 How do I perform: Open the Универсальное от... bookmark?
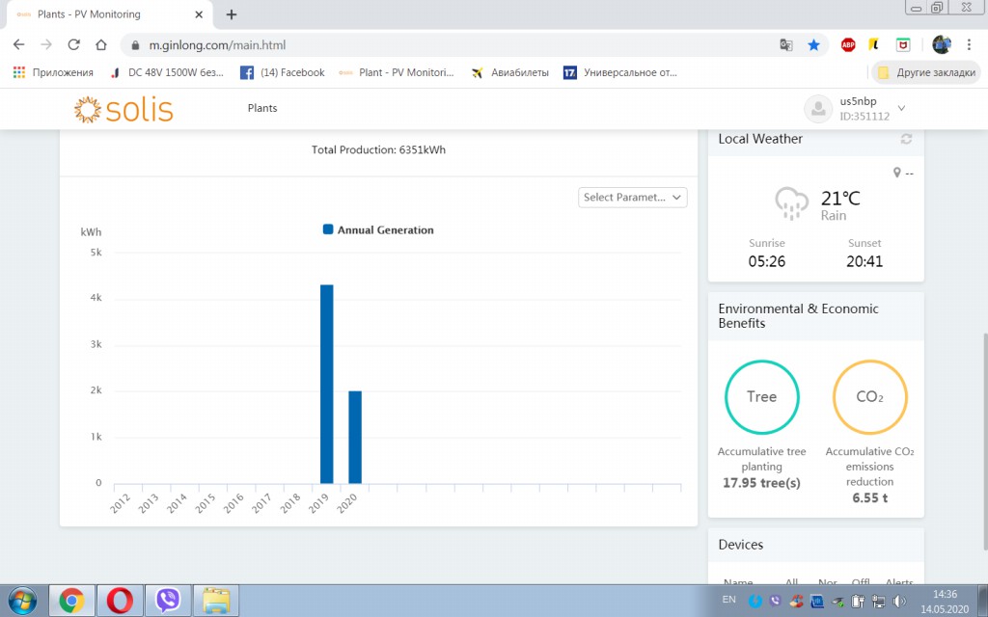[620, 72]
